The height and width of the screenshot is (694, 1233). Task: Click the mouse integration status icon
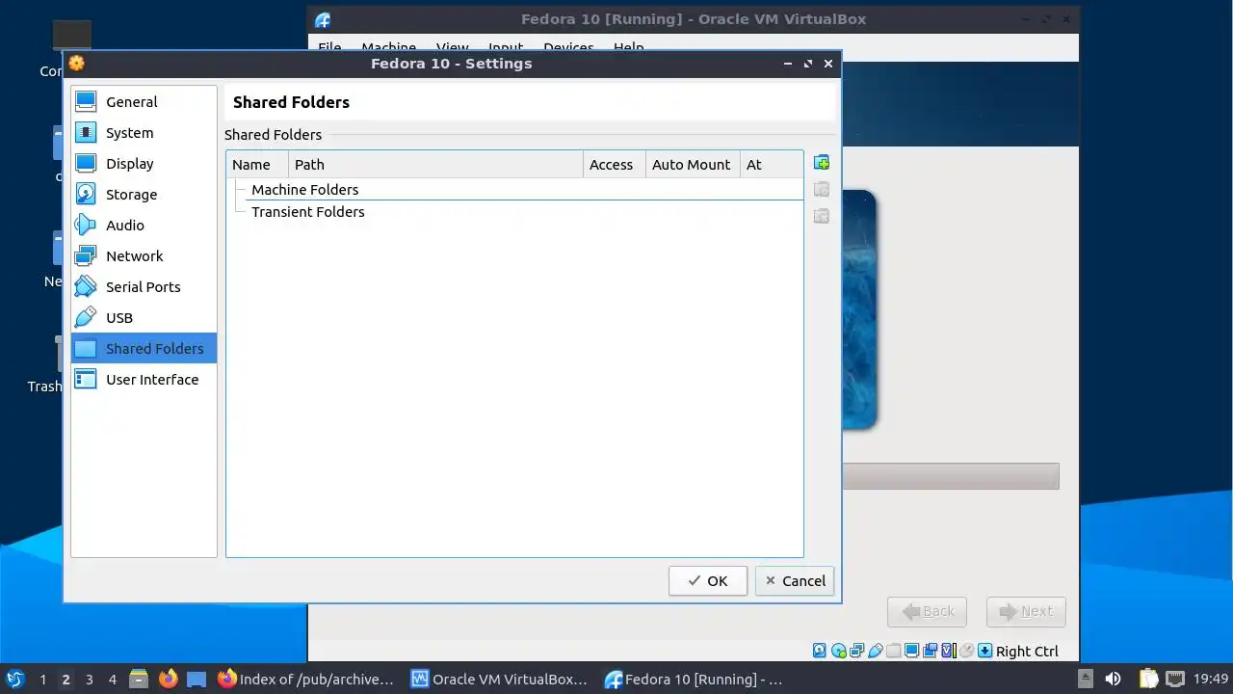[x=966, y=651]
